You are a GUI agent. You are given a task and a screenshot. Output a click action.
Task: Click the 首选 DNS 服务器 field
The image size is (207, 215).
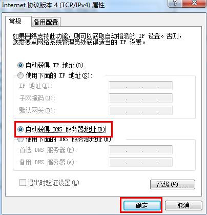click(x=140, y=150)
